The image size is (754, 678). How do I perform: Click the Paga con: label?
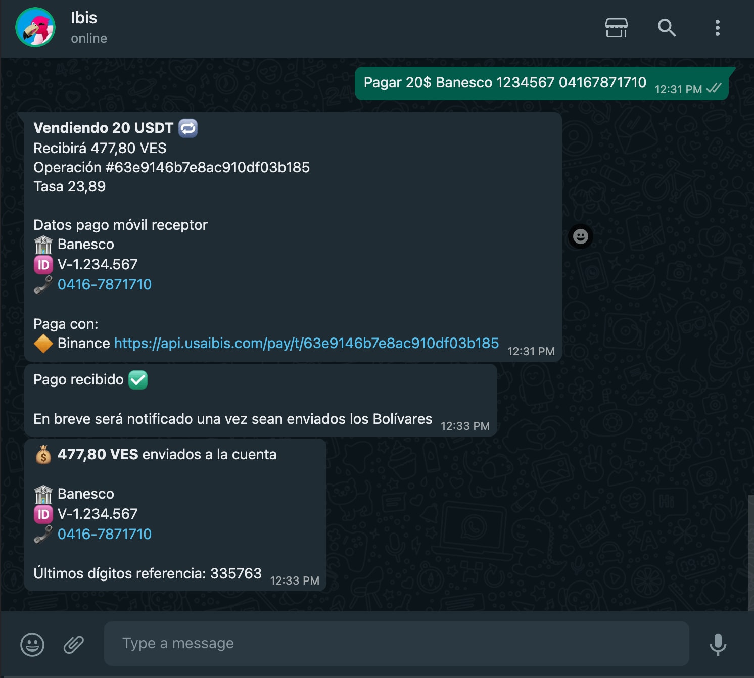[66, 324]
